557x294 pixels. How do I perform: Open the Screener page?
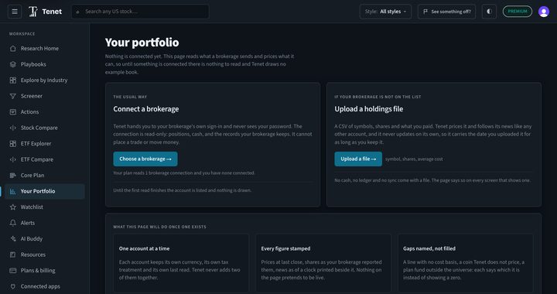[45, 96]
